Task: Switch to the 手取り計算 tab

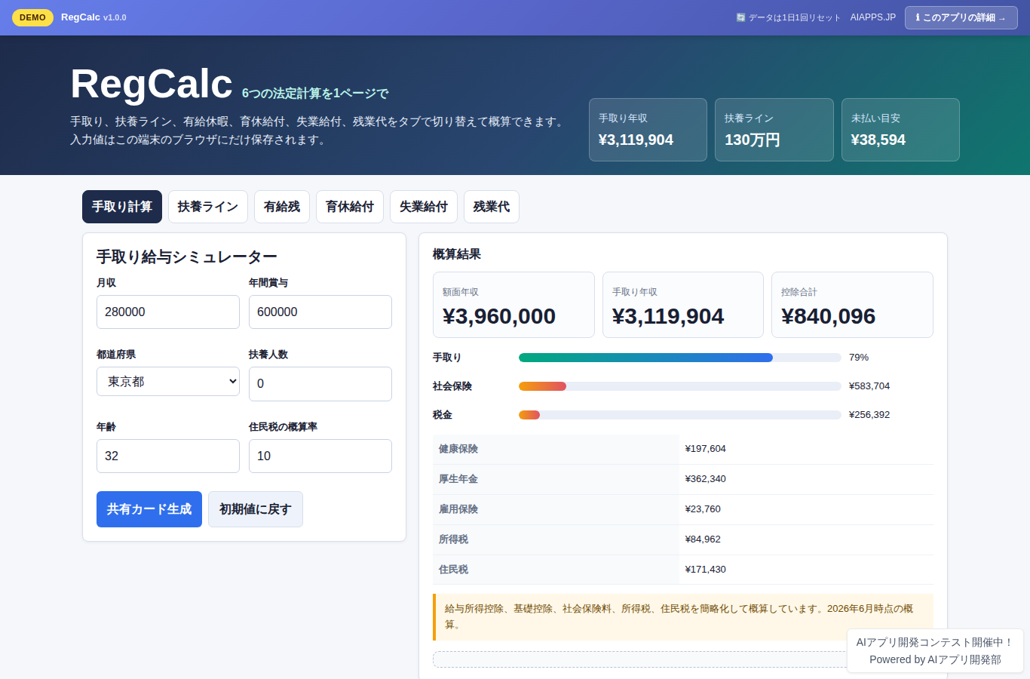Action: point(122,207)
